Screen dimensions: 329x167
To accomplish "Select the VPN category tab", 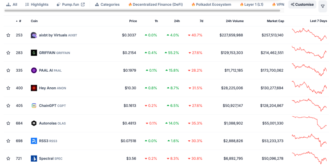I will [278, 5].
